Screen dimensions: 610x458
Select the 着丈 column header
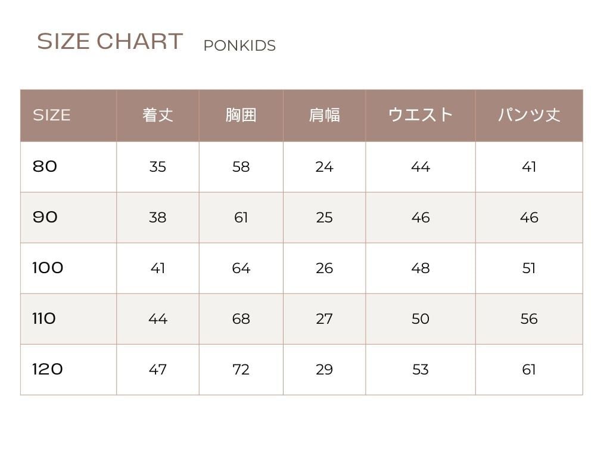[158, 115]
